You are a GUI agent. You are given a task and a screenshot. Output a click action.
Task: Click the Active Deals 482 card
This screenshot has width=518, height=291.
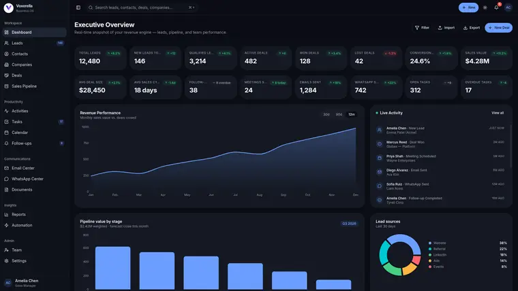(x=266, y=58)
